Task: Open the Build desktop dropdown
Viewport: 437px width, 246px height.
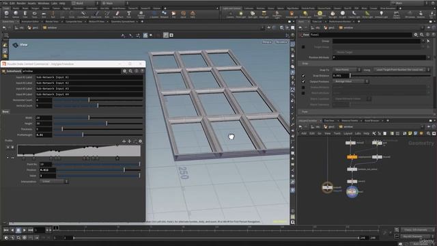Action: 85,3
